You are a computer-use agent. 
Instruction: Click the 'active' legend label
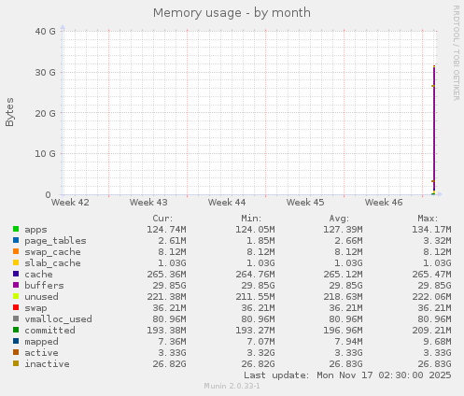pyautogui.click(x=41, y=353)
